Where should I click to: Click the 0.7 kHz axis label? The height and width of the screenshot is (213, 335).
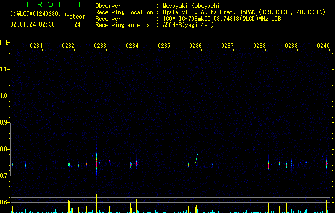tap(5, 176)
